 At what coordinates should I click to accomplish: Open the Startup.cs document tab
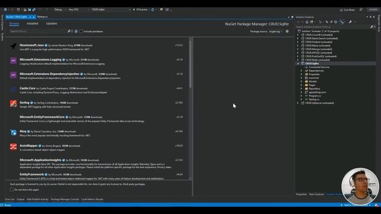point(42,17)
